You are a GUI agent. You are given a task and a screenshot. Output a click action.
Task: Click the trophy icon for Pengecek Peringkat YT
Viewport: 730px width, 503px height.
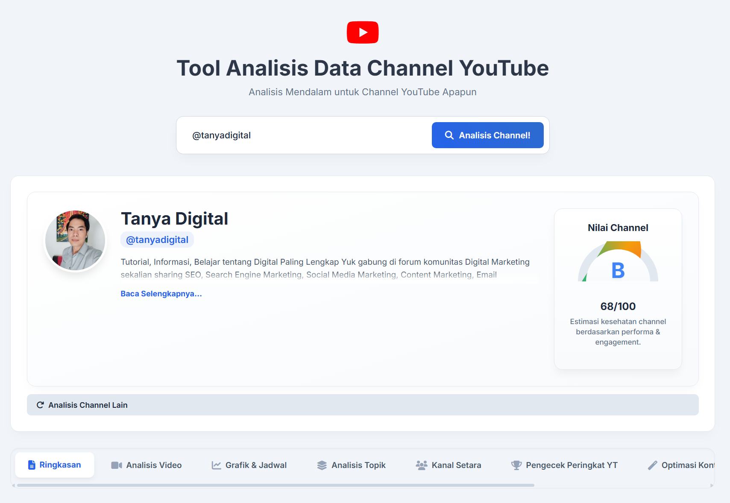point(516,465)
